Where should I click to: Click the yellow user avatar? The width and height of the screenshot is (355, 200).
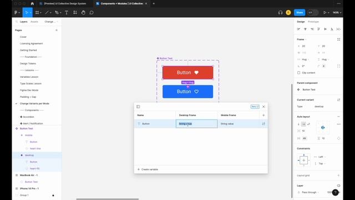(288, 12)
